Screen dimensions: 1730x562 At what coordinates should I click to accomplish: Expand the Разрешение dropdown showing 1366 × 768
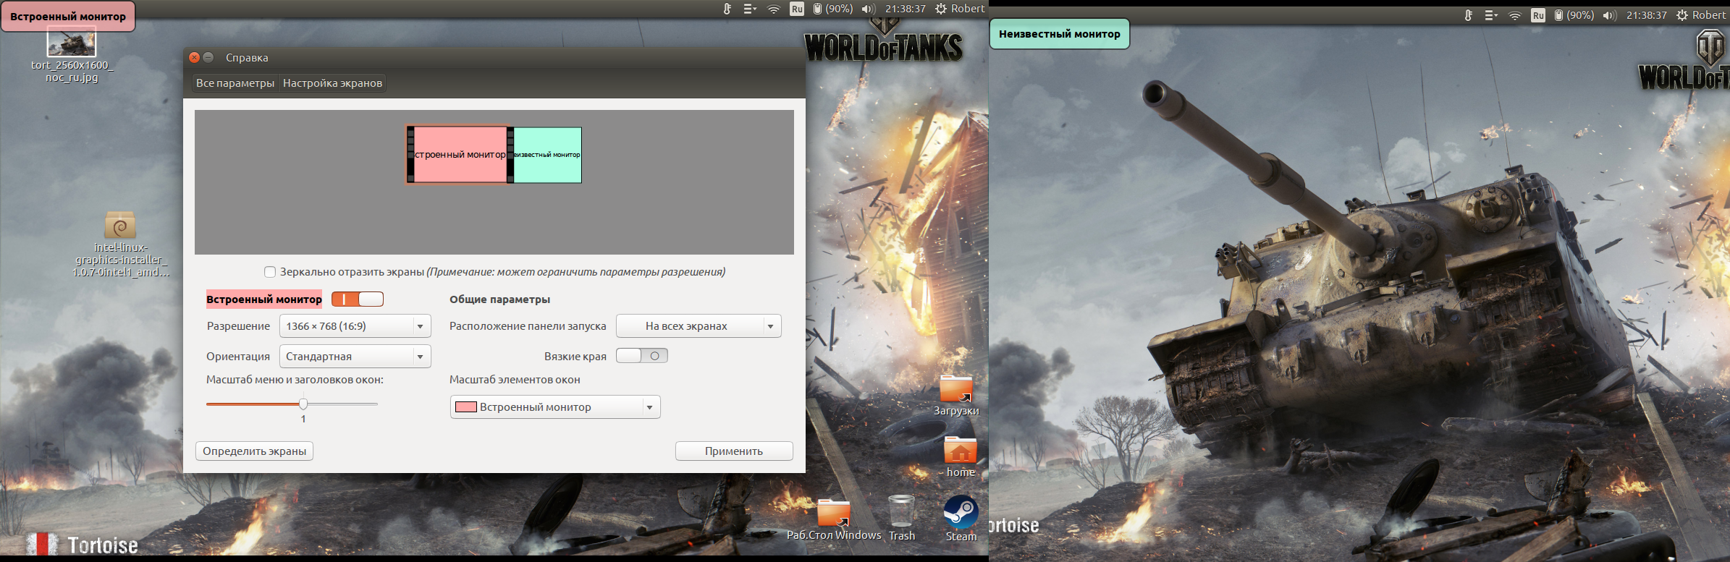coord(355,326)
